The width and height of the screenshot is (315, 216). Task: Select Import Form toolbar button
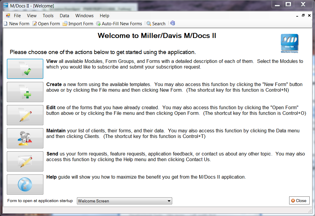pos(78,23)
